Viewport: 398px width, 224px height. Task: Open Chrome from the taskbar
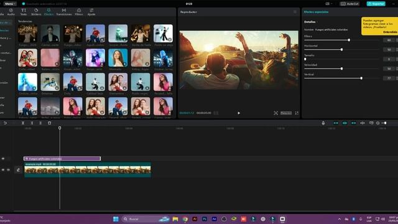pyautogui.click(x=185, y=219)
